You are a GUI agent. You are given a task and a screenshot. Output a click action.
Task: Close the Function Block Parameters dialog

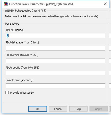pos(105,4)
